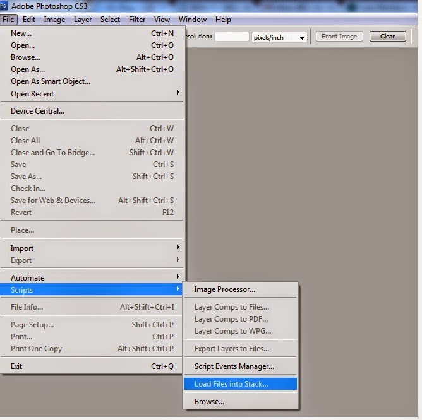This screenshot has height=420, width=422.
Task: Open the View menu
Action: [162, 20]
